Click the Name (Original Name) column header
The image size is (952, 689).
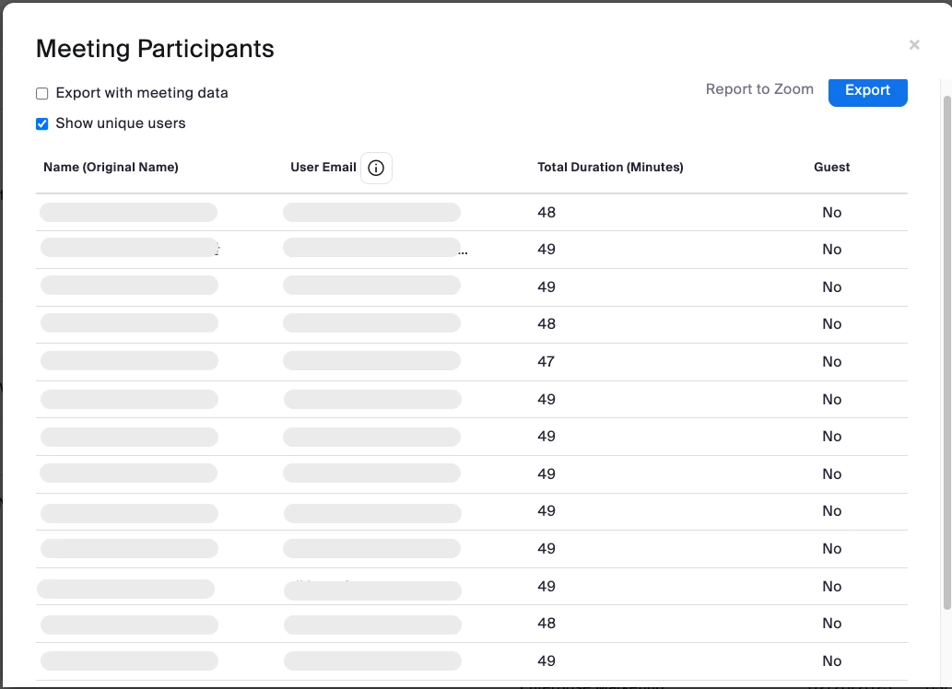(111, 168)
